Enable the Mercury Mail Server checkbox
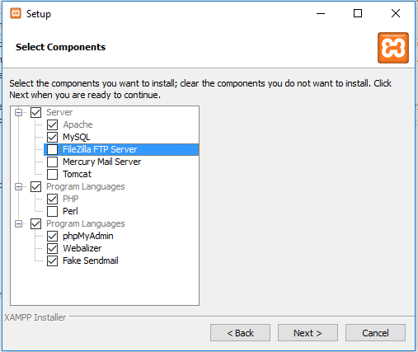 coord(52,162)
